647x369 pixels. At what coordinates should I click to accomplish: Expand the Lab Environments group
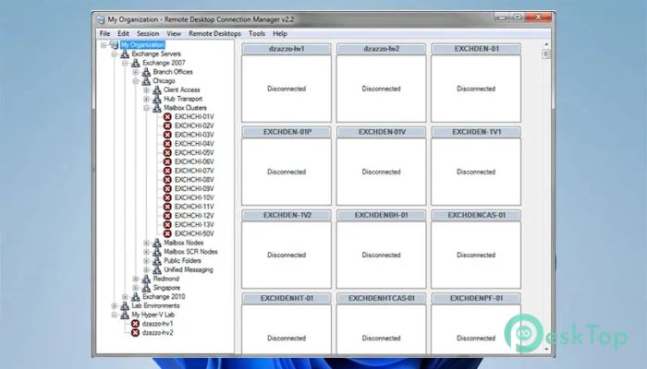tap(115, 305)
